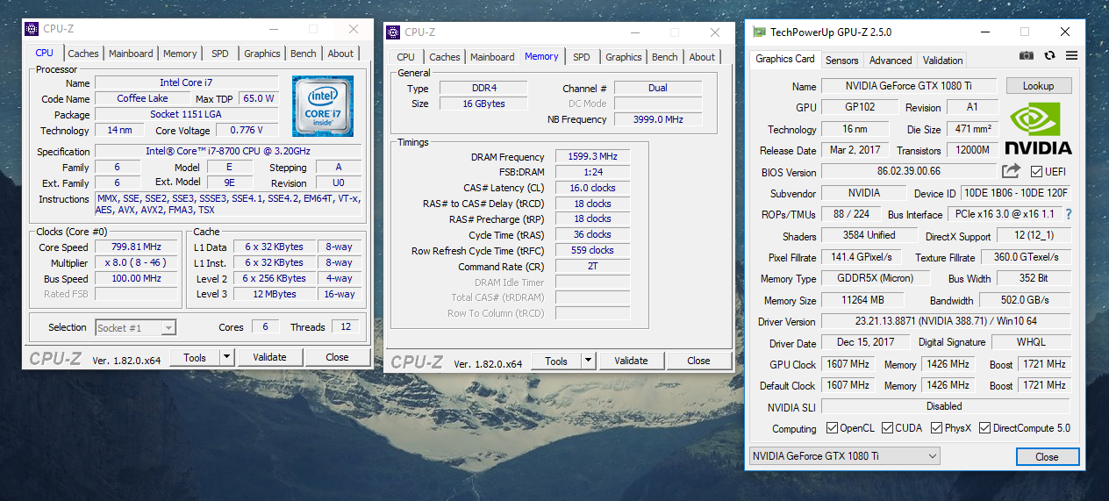Select the Graphics Card tab in GPU-Z

(x=785, y=59)
